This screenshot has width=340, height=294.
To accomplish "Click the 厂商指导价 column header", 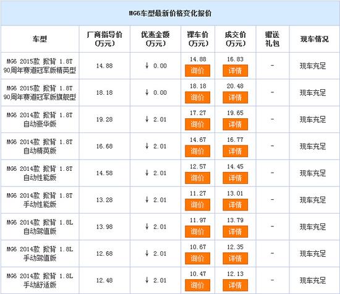I will pos(104,39).
